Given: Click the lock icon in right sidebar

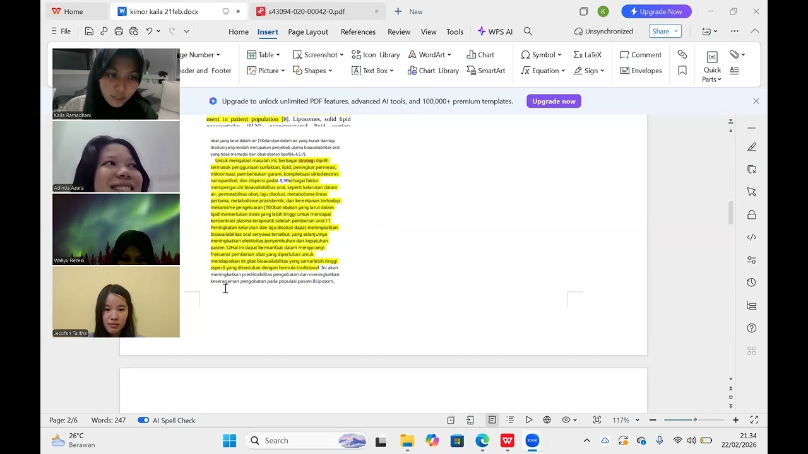Looking at the screenshot, I should click(752, 214).
